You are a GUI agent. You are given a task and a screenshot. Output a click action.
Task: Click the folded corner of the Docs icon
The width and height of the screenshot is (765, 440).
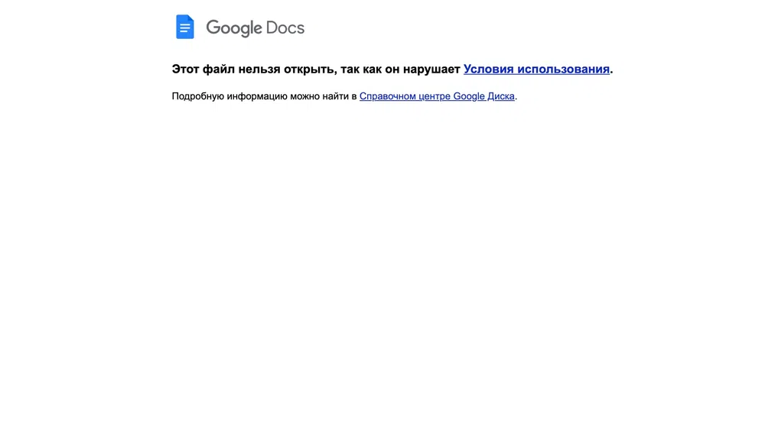(190, 18)
